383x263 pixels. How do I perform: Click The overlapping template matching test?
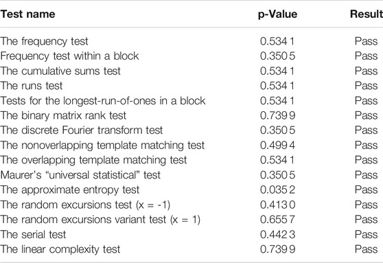tap(93, 160)
